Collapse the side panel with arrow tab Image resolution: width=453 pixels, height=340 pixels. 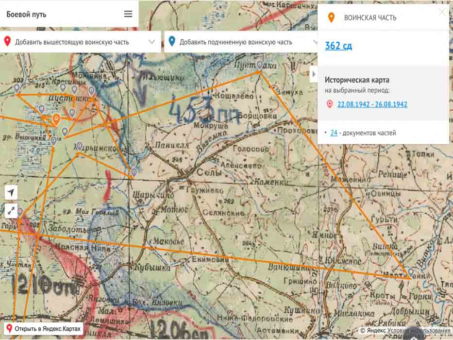click(313, 75)
